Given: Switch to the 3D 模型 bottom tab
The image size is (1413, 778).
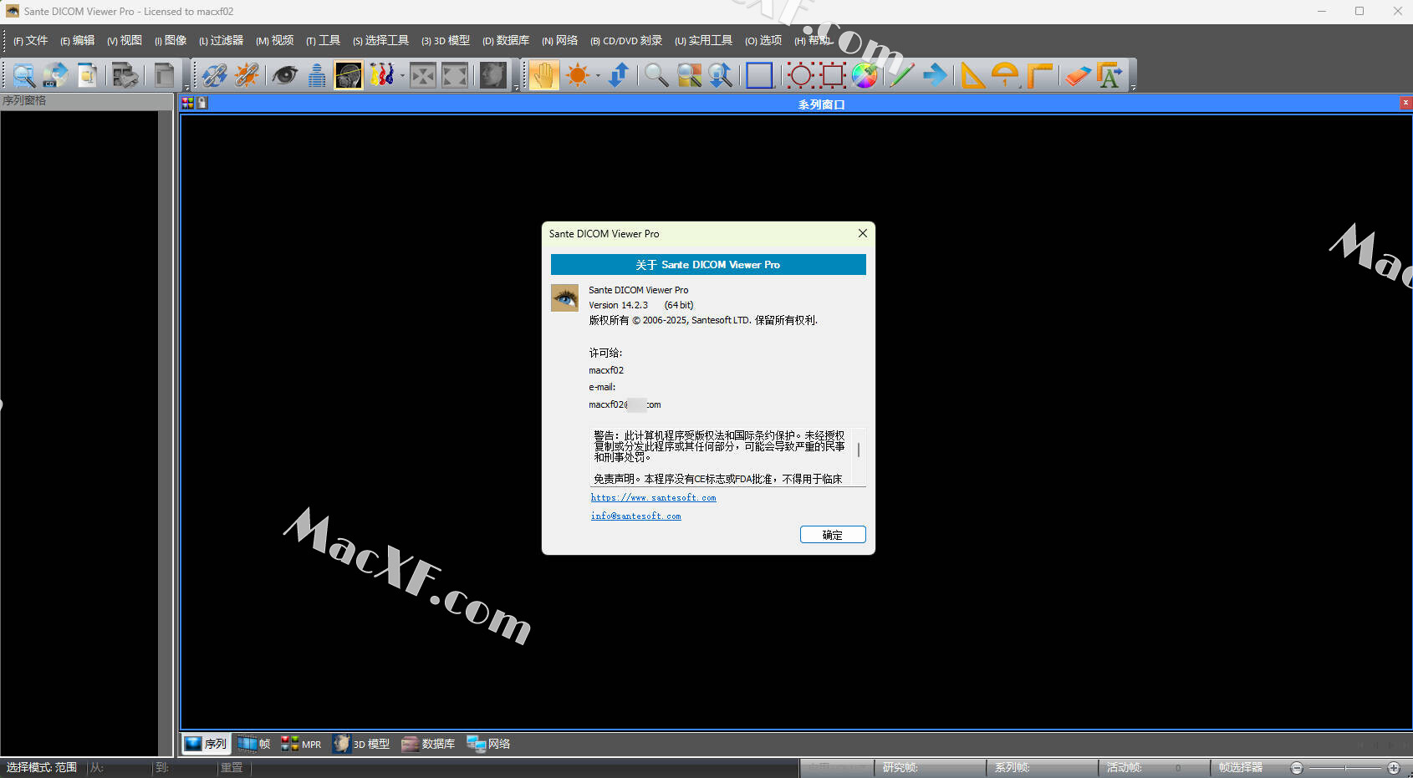Looking at the screenshot, I should [x=362, y=744].
